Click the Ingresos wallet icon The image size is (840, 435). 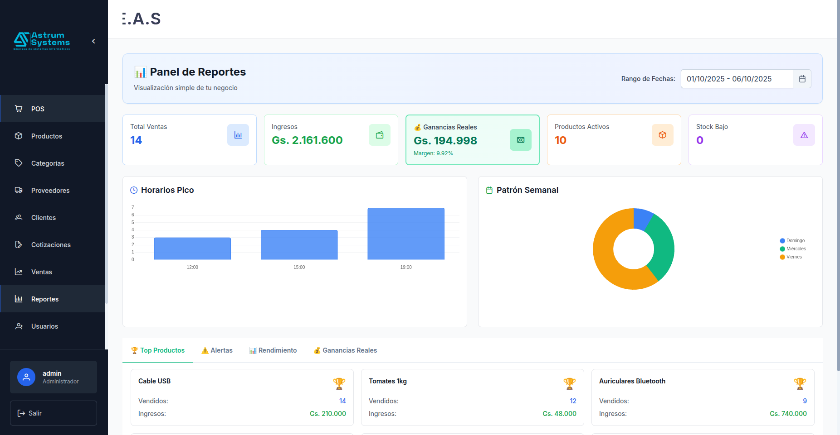[x=379, y=135]
